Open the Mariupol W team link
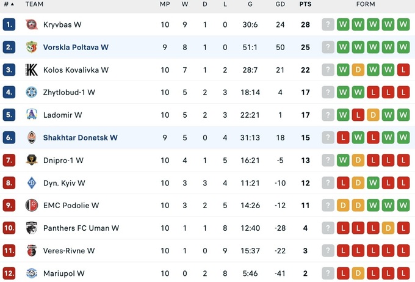This screenshot has height=282, width=415. click(63, 273)
